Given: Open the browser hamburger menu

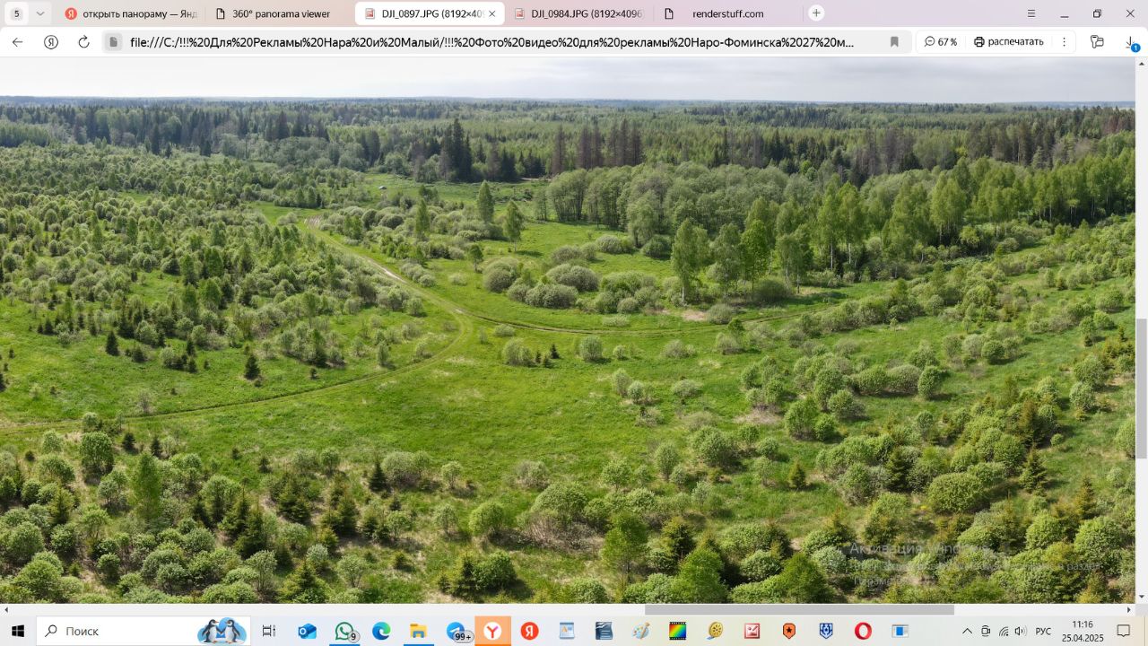Looking at the screenshot, I should click(x=1031, y=13).
